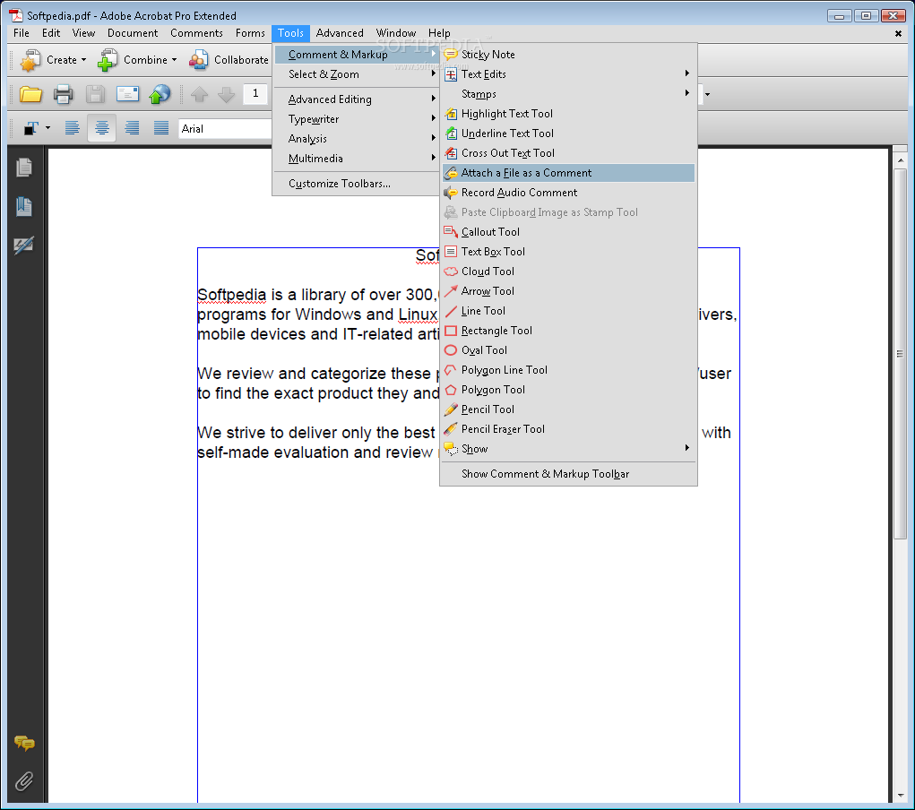Screen dimensions: 915x810
Task: Click the Previous Page up arrow
Action: pos(199,94)
